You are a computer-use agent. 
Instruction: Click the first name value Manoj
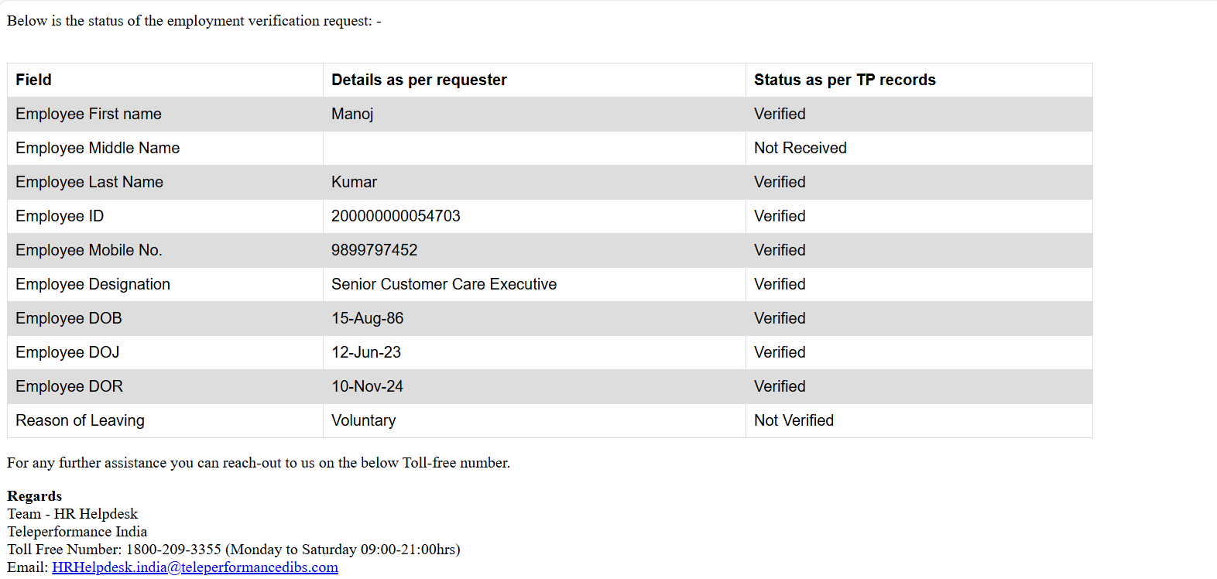352,114
